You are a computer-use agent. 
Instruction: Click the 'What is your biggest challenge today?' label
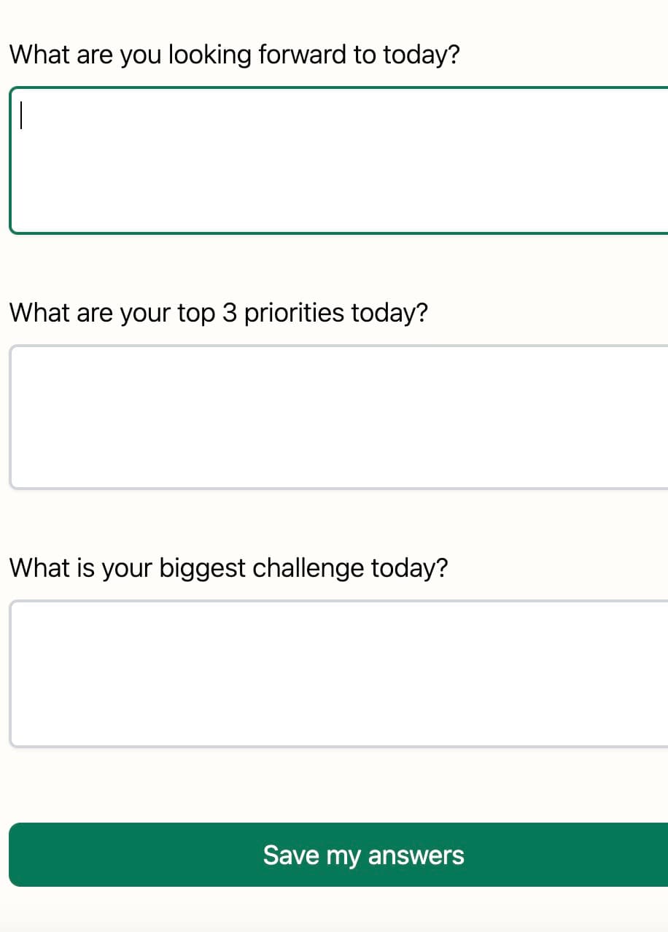[229, 567]
